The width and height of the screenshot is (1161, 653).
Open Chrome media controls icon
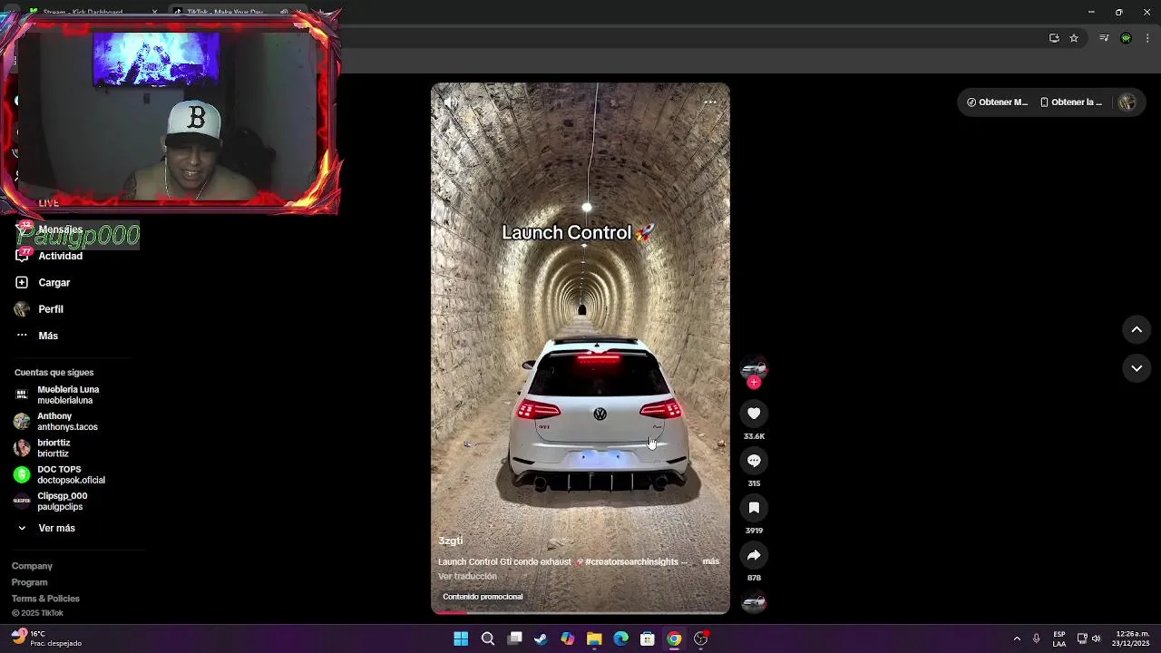click(x=1104, y=38)
